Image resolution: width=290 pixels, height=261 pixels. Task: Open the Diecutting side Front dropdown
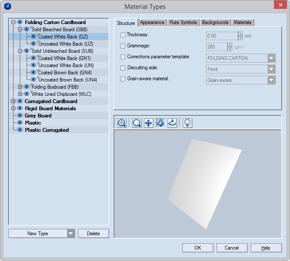pos(271,69)
